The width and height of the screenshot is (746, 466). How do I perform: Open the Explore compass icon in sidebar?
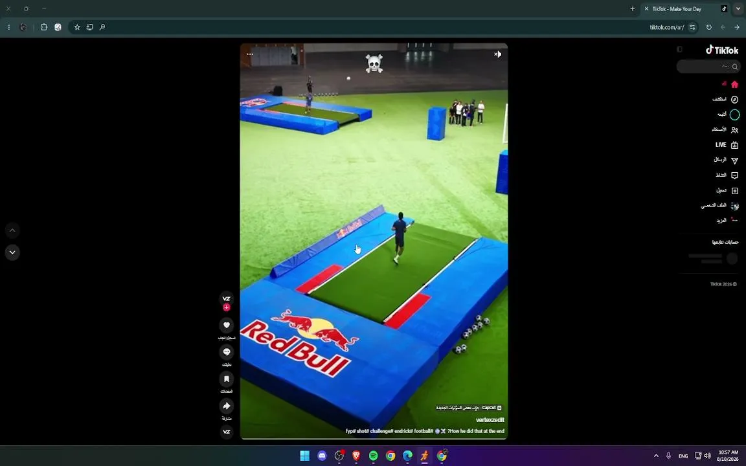(x=734, y=100)
